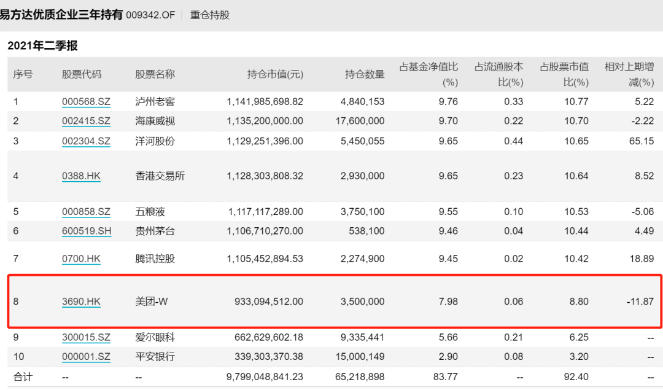
Task: Click market value 1,129,251,396.00
Action: [265, 141]
